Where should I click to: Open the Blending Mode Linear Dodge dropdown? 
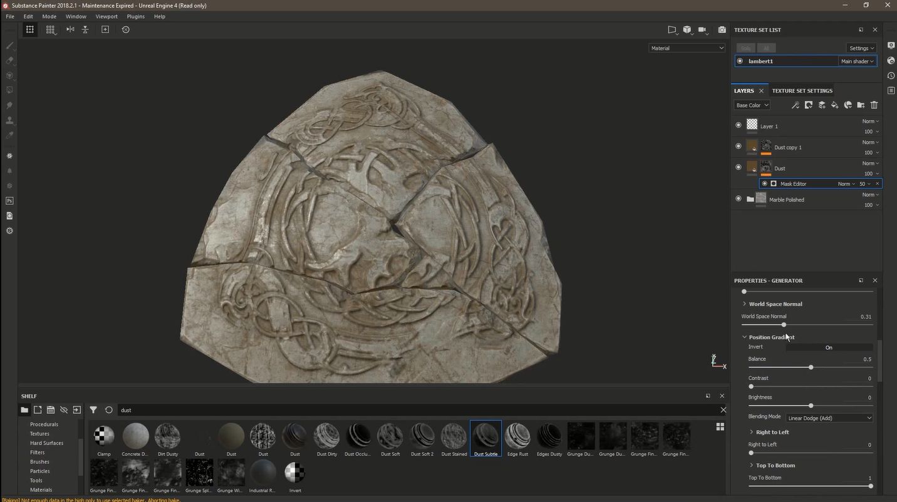point(829,418)
